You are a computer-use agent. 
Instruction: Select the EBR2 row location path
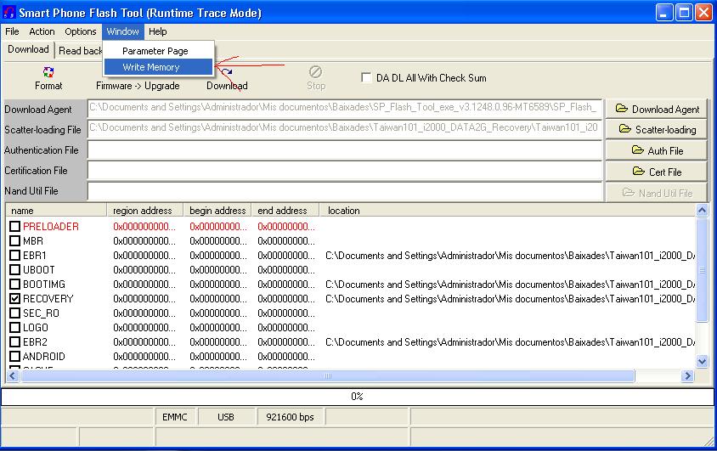click(x=511, y=341)
